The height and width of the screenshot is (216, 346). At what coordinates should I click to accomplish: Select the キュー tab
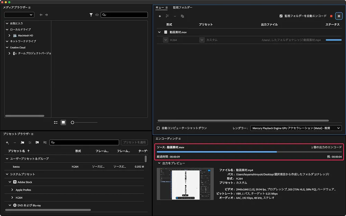point(160,8)
